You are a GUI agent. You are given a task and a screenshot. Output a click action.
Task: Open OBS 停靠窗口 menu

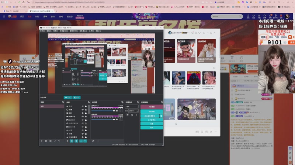coord(64,31)
